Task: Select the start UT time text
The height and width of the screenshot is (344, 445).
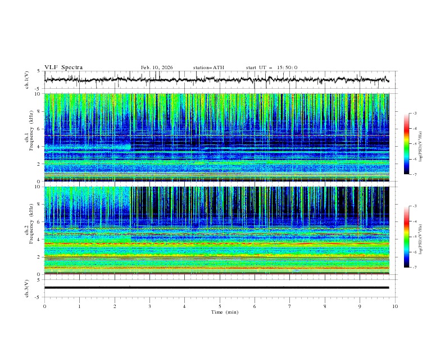Action: tap(271, 67)
